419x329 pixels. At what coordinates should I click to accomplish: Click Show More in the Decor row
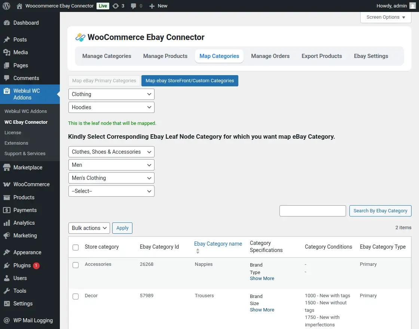point(262,310)
